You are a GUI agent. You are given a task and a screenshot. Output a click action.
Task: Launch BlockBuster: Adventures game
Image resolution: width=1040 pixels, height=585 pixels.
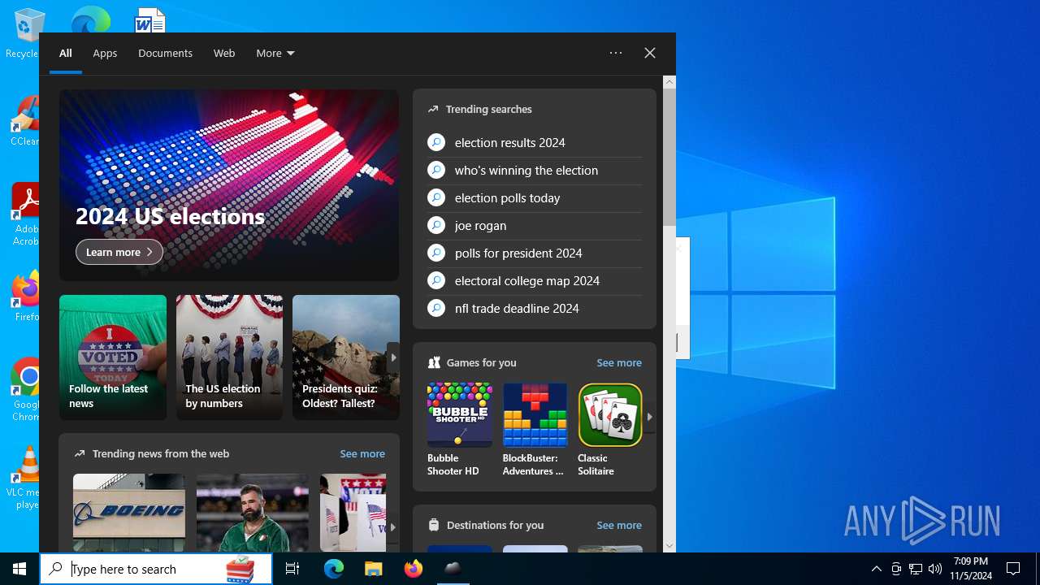(x=535, y=430)
